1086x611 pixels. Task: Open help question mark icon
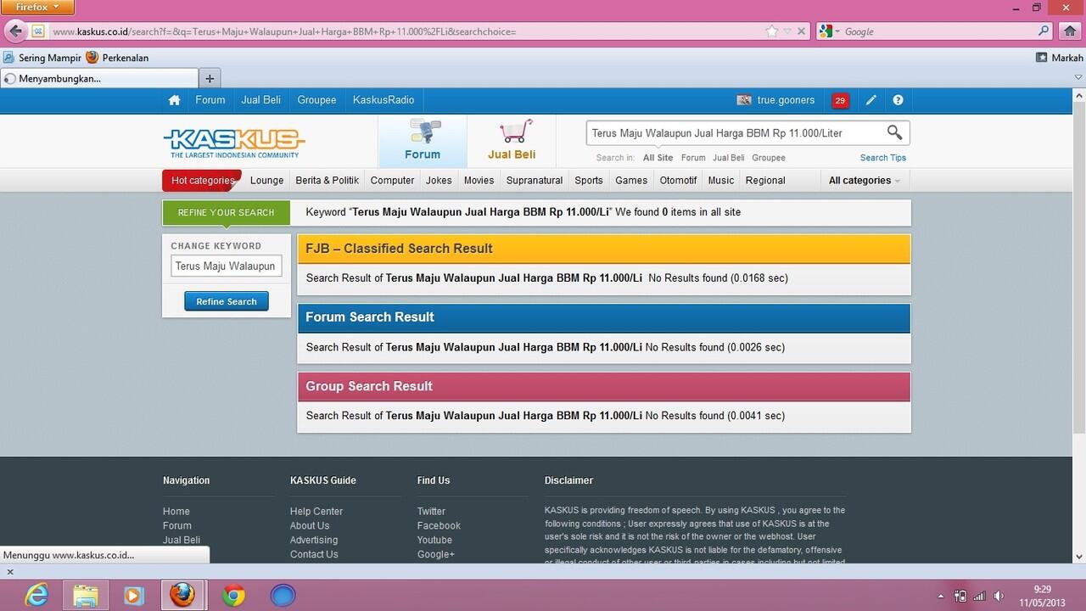pyautogui.click(x=898, y=100)
